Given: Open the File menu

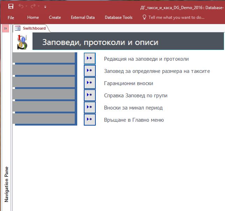Looking at the screenshot, I should 11,17.
